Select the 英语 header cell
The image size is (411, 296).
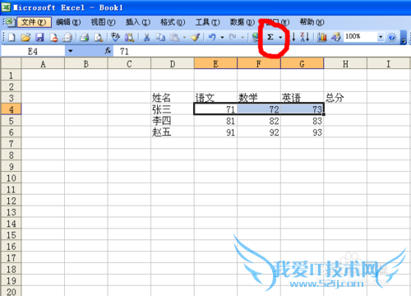click(302, 98)
